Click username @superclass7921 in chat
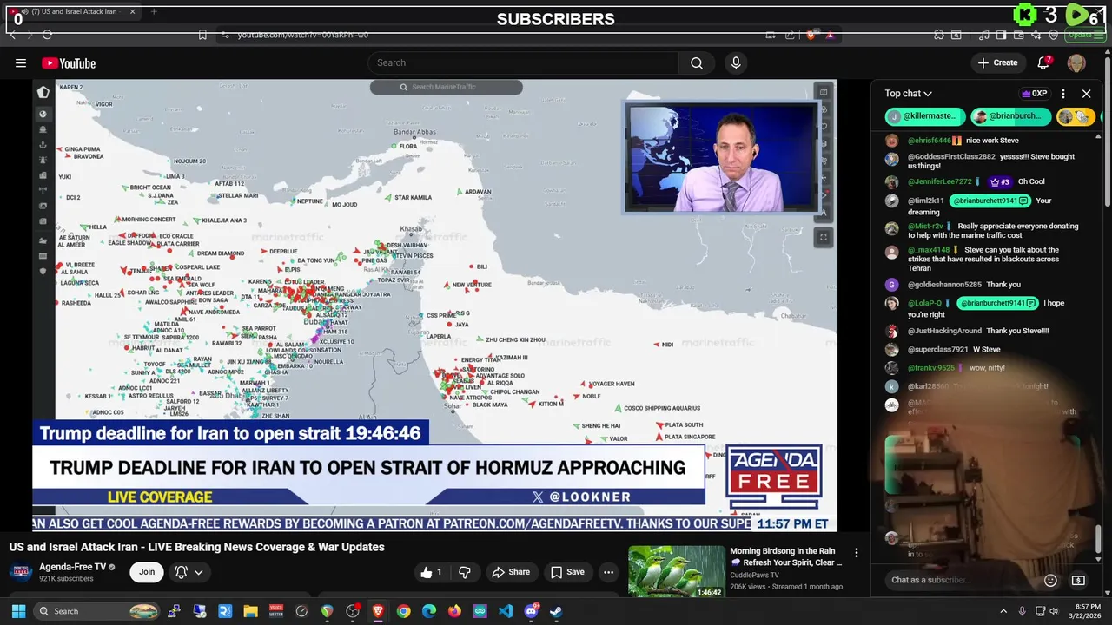1112x625 pixels. tap(937, 350)
